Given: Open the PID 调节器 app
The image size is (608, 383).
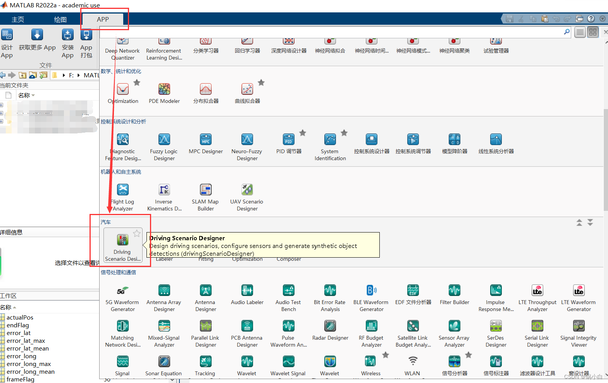Looking at the screenshot, I should coord(289,144).
